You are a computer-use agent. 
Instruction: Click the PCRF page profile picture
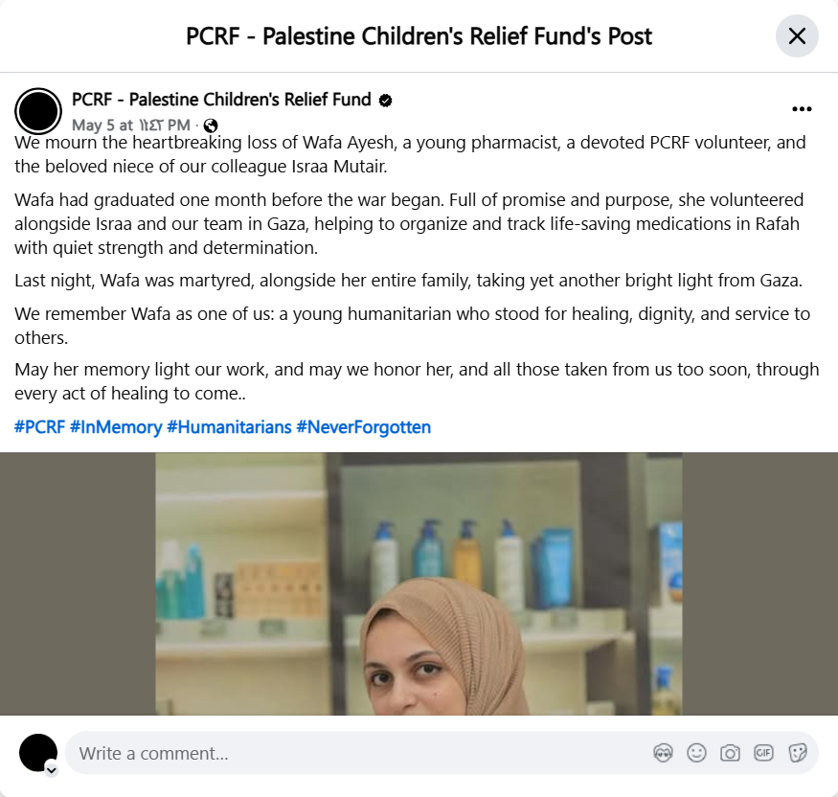[x=38, y=111]
